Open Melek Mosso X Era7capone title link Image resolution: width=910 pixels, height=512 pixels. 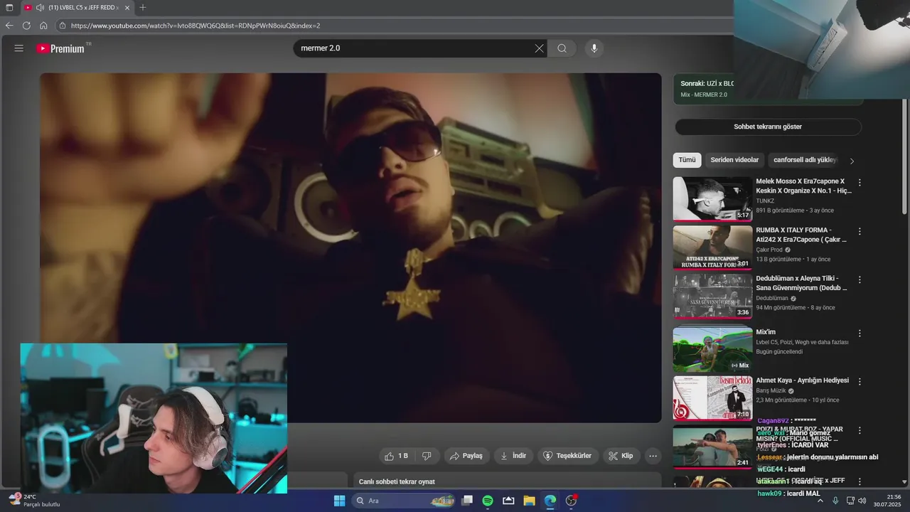(803, 186)
